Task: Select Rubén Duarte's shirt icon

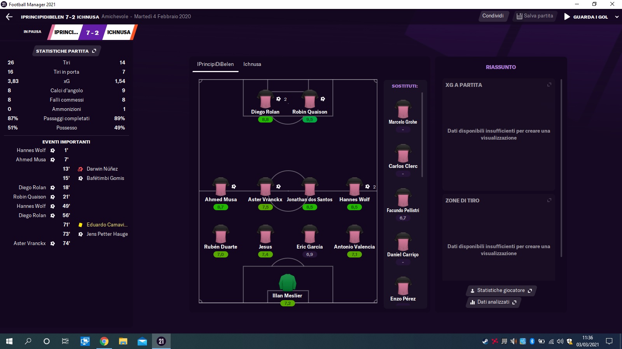Action: 221,234
